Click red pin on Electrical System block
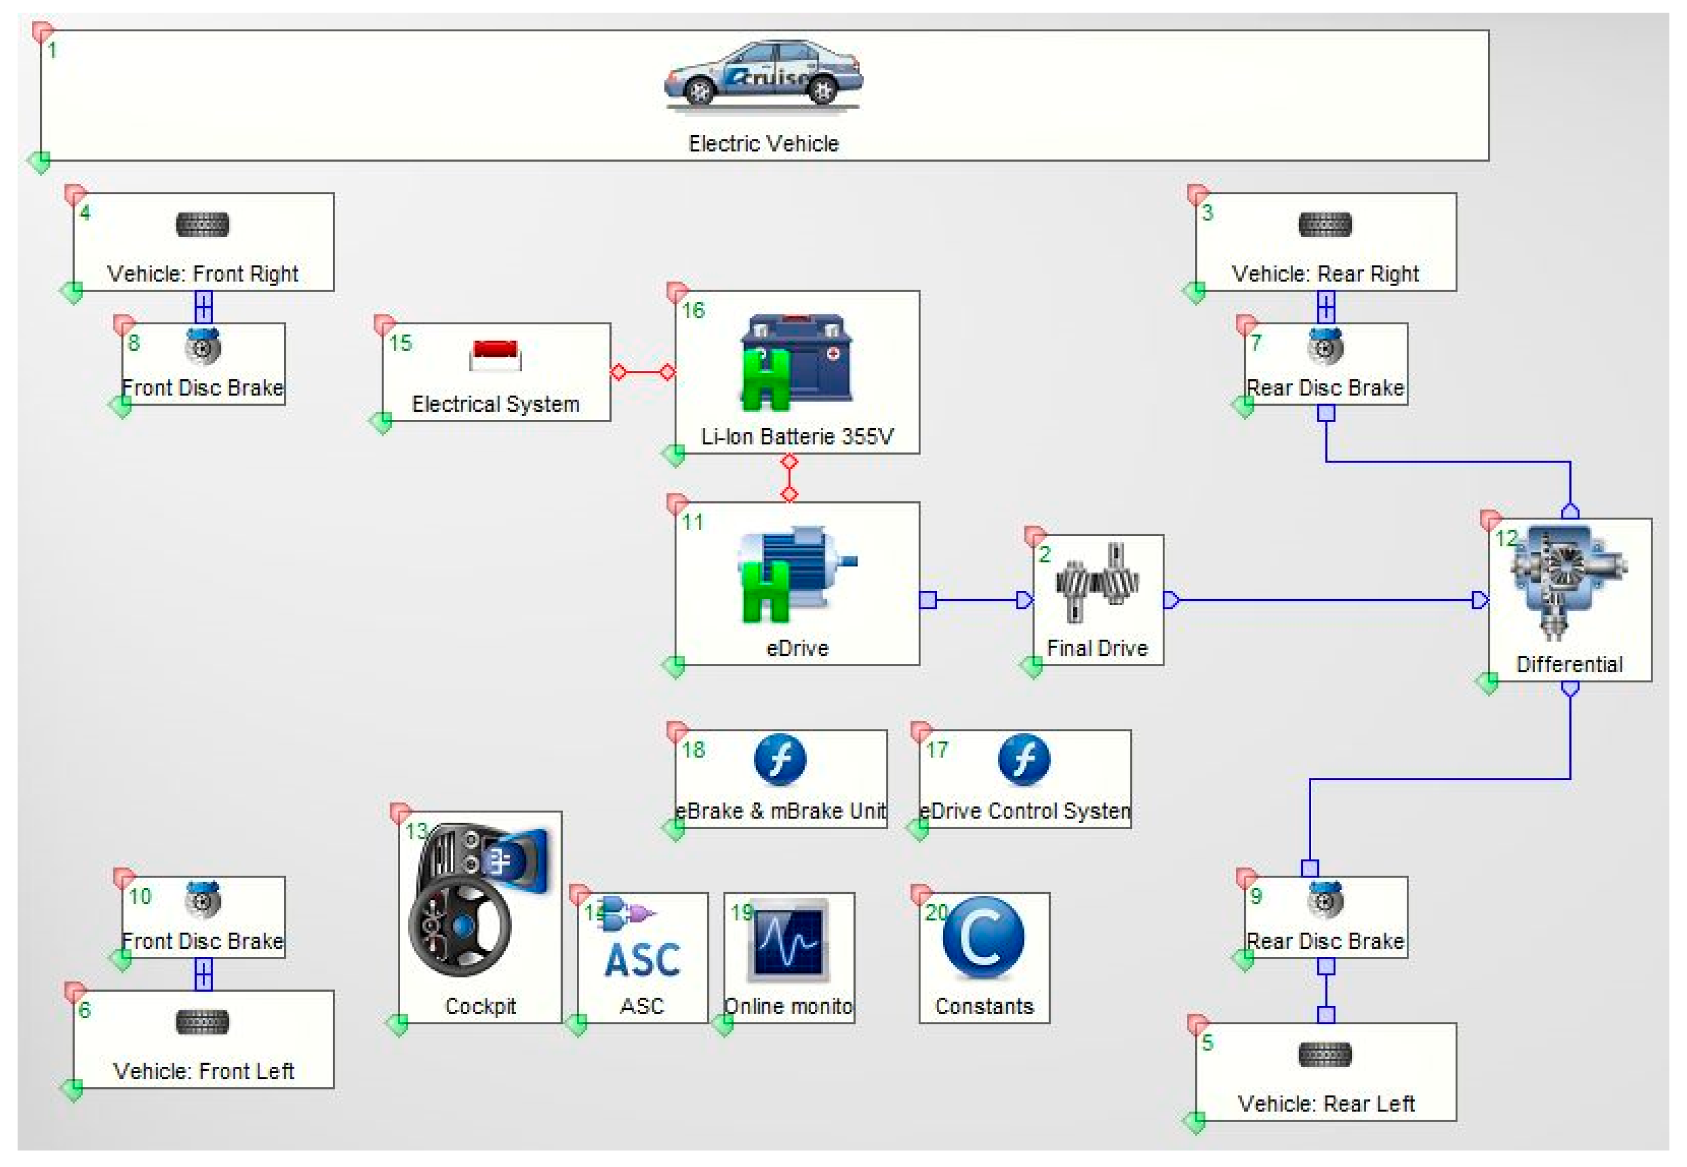 [x=384, y=324]
